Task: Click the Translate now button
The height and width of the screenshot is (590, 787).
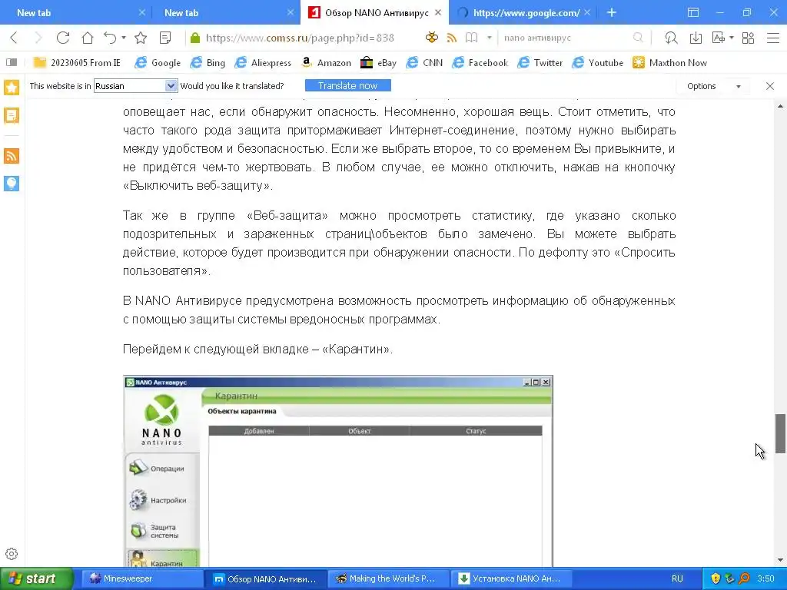Action: [348, 86]
